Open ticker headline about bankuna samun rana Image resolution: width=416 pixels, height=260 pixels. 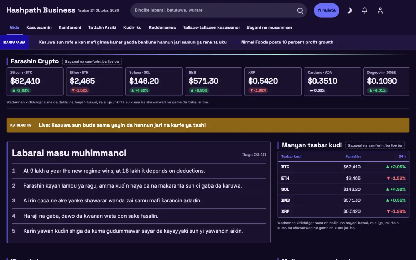click(133, 42)
